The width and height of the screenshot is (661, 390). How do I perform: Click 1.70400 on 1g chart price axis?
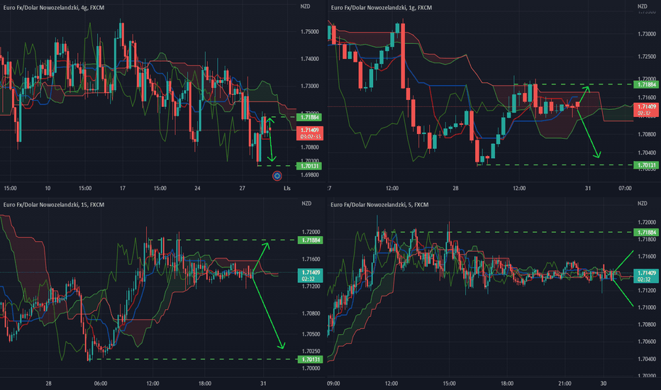647,152
